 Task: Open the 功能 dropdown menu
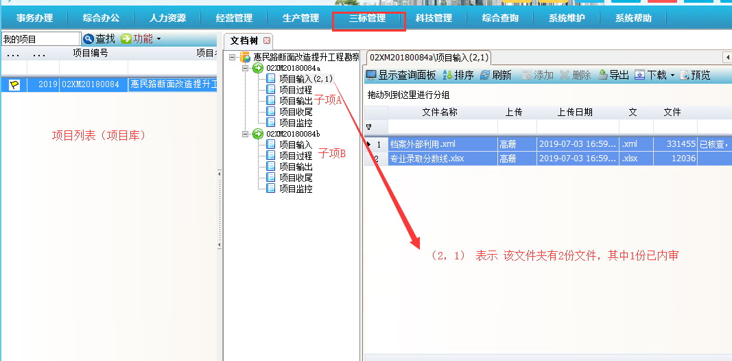point(141,38)
